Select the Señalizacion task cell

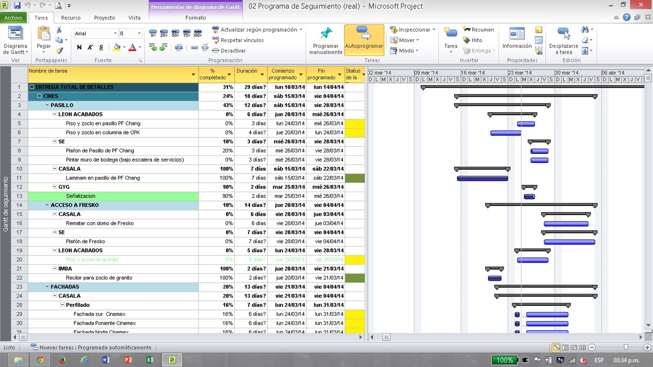[113, 196]
